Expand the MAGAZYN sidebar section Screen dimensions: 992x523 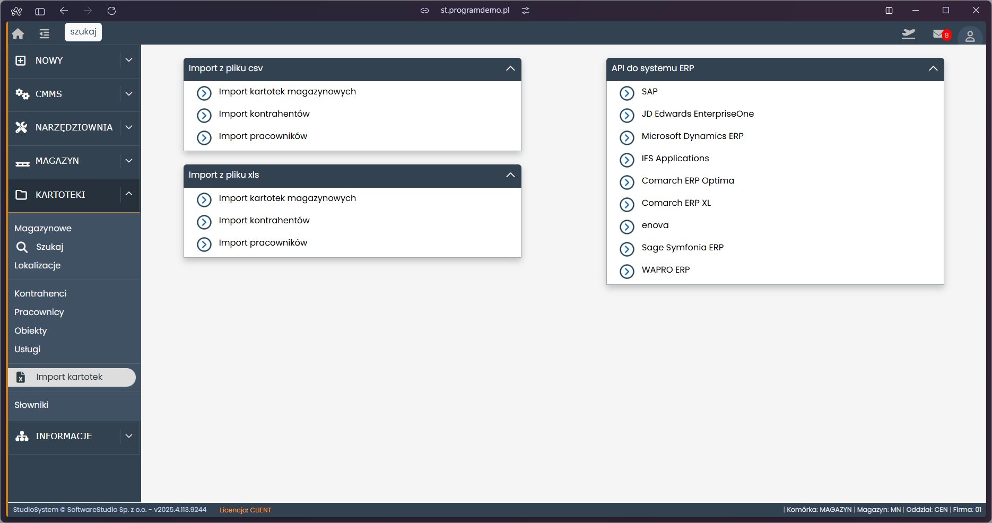click(x=128, y=161)
